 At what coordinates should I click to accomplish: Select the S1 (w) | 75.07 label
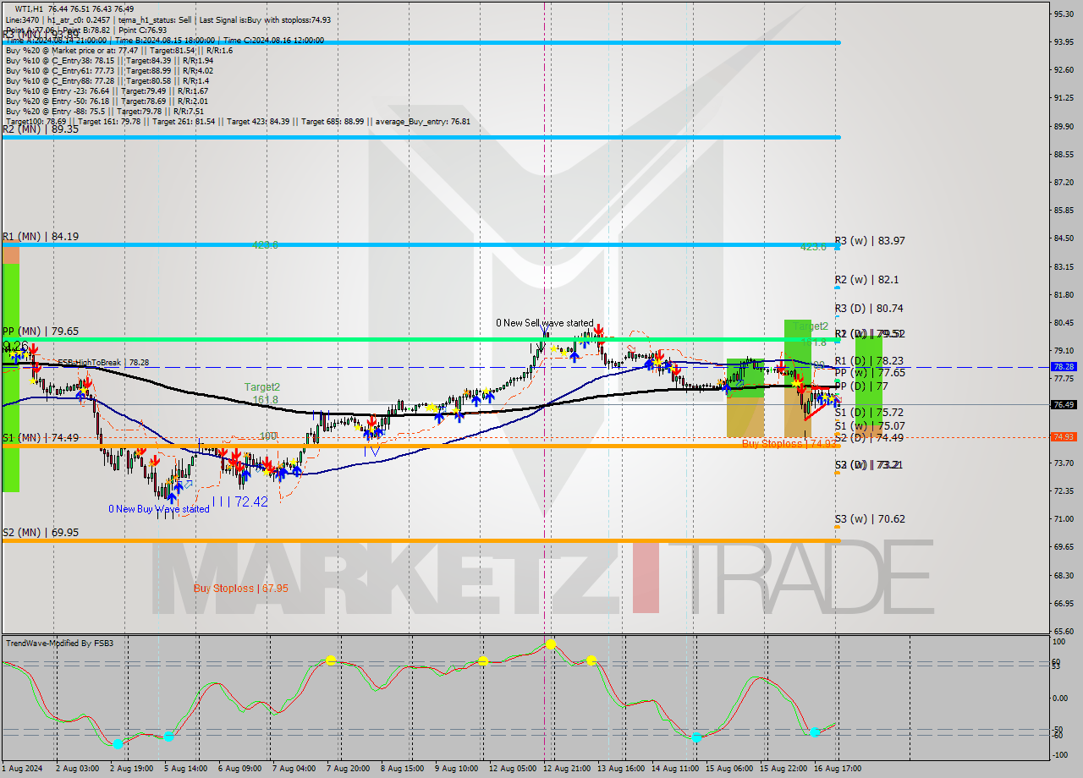click(x=870, y=426)
